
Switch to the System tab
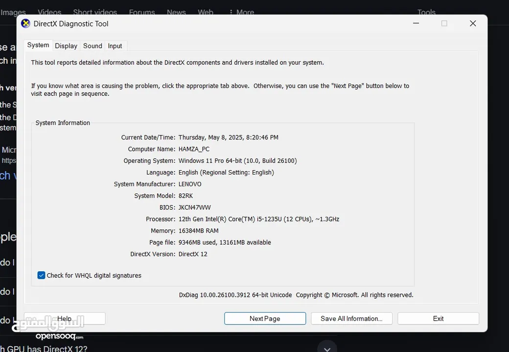pyautogui.click(x=38, y=45)
